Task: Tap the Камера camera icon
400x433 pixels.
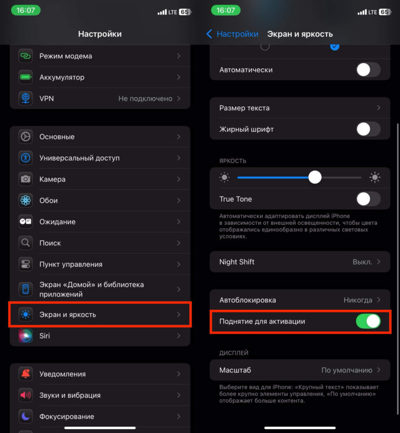Action: point(25,179)
